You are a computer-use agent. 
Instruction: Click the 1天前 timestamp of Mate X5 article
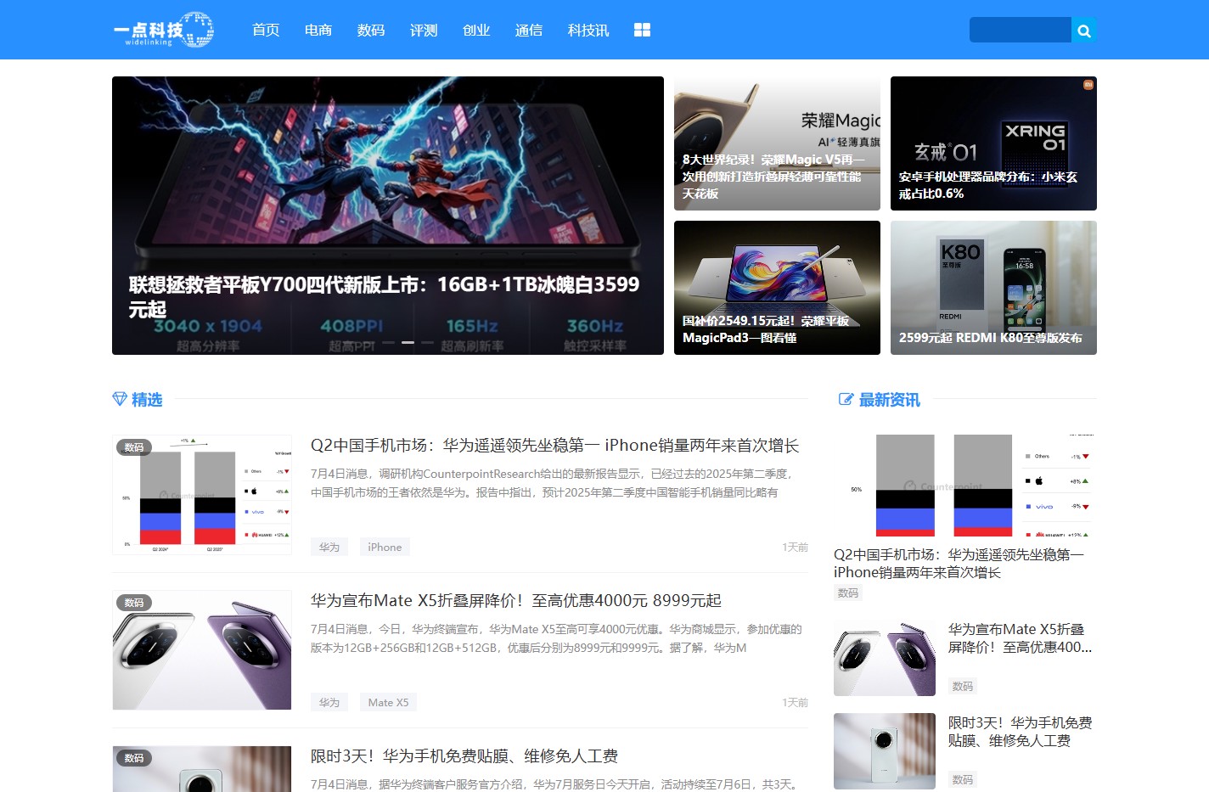click(795, 703)
